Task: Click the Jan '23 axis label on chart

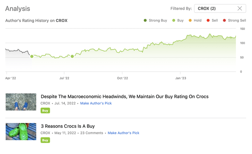Action: 181,78
